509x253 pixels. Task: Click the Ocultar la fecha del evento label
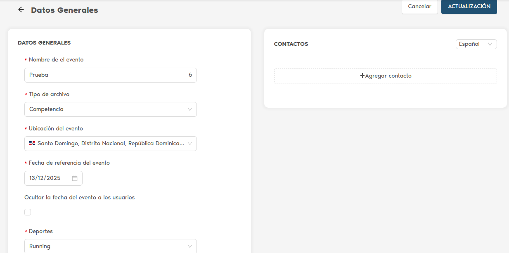(x=80, y=197)
